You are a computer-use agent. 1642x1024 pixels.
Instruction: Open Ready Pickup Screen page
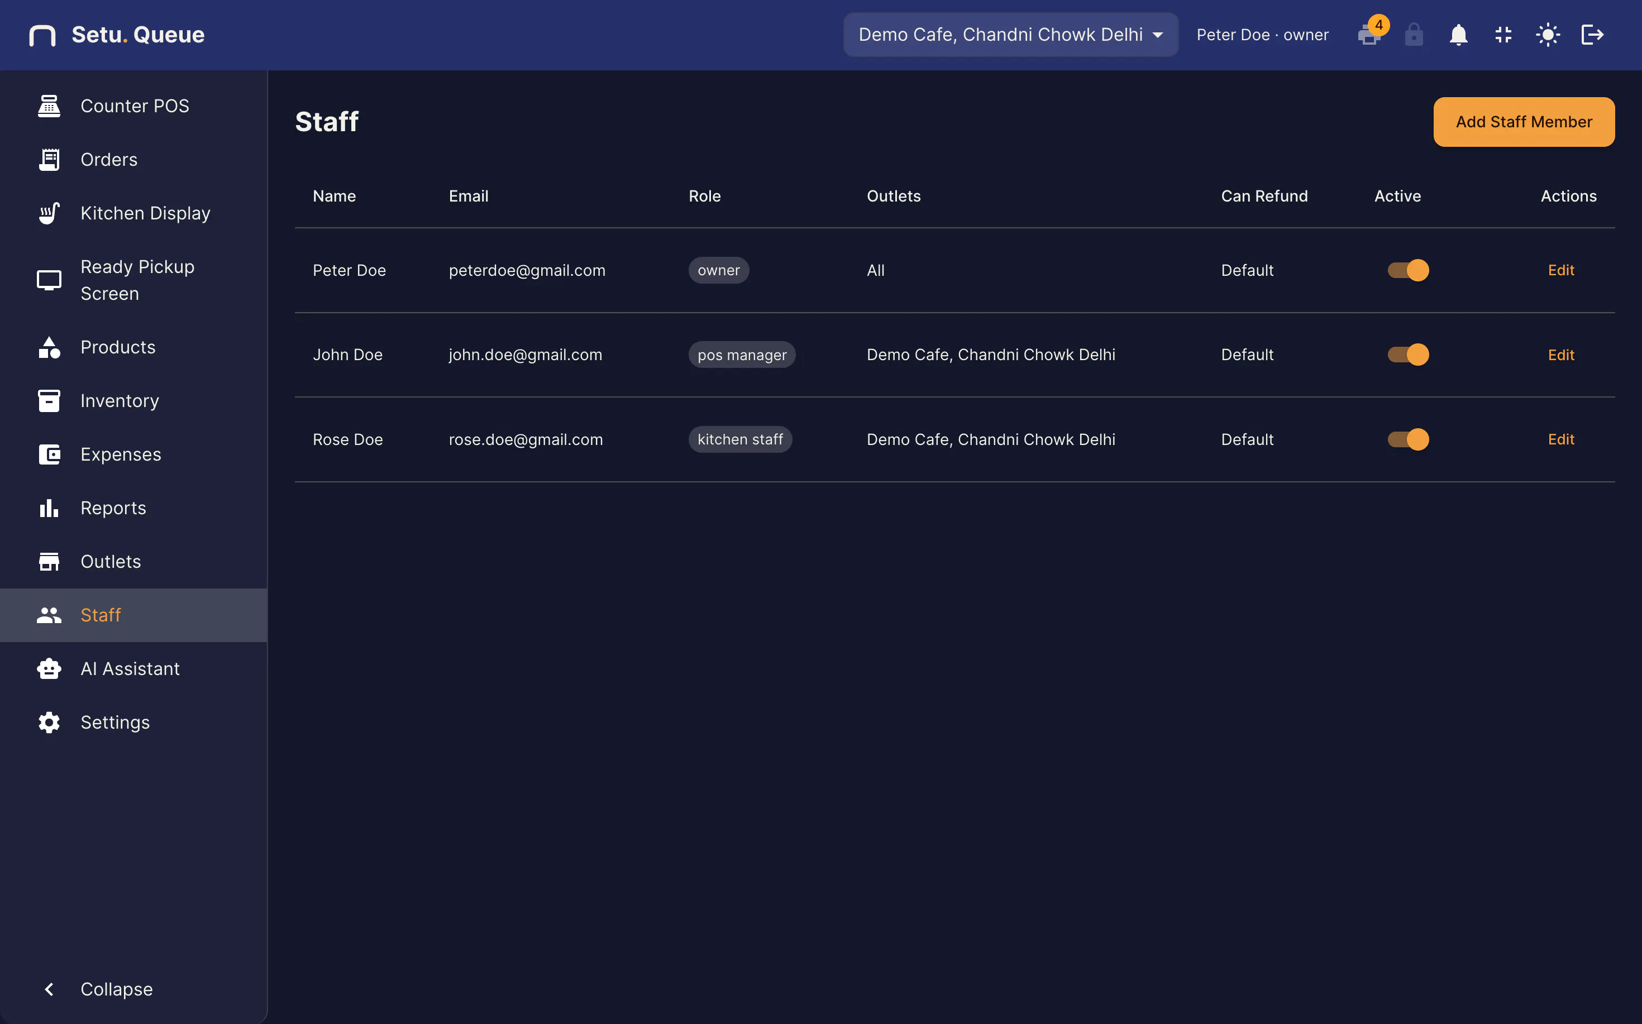(133, 280)
